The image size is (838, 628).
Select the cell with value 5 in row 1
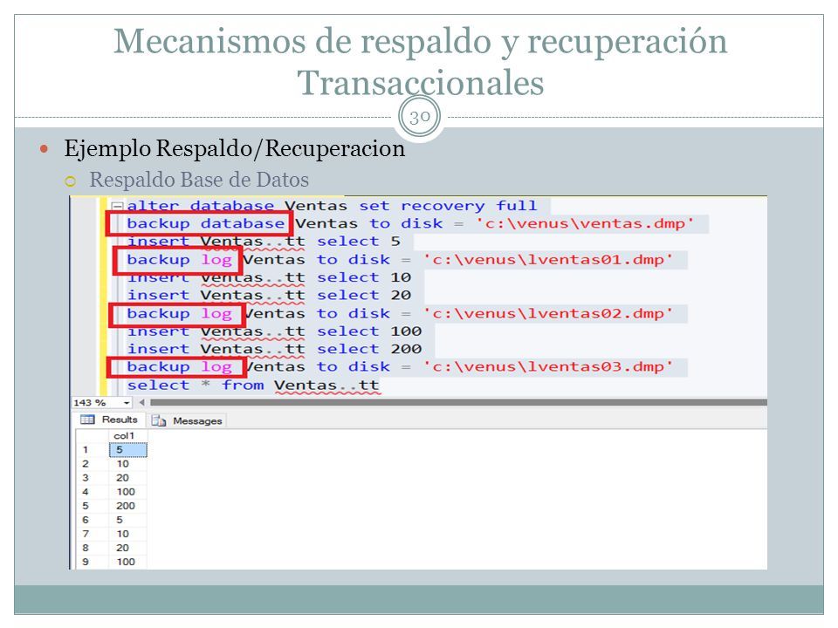(x=127, y=450)
